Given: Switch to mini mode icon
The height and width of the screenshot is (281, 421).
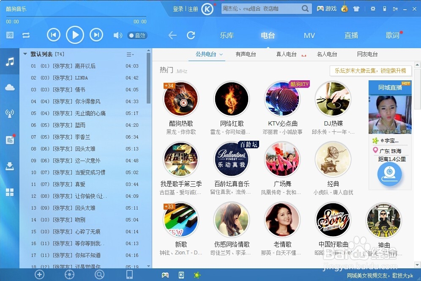Looking at the screenshot, I should pos(395,9).
